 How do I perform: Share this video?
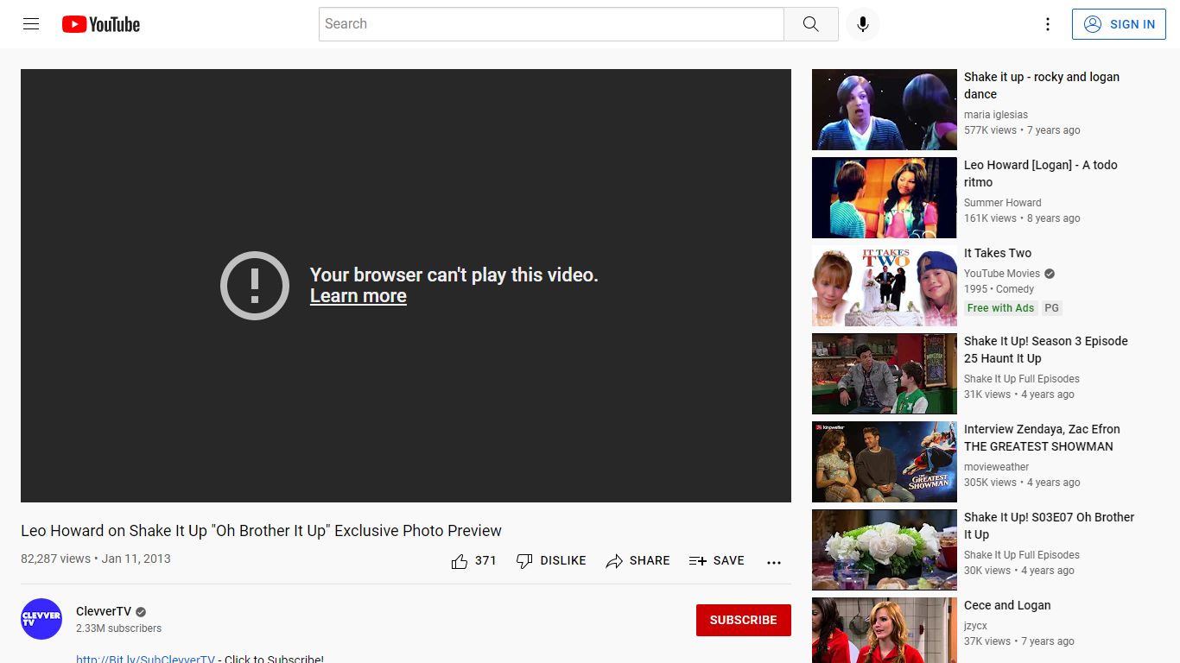(x=638, y=561)
